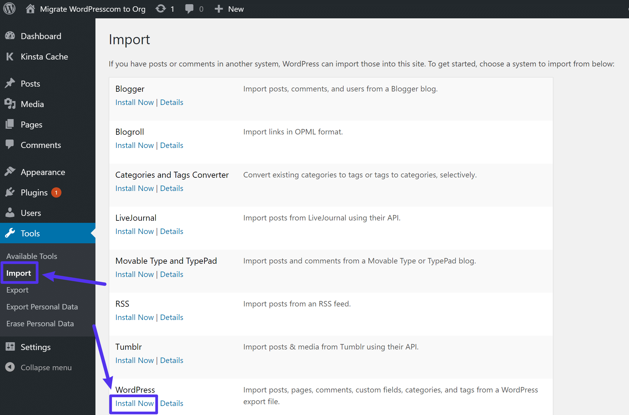Click the Export submenu item

click(x=17, y=290)
